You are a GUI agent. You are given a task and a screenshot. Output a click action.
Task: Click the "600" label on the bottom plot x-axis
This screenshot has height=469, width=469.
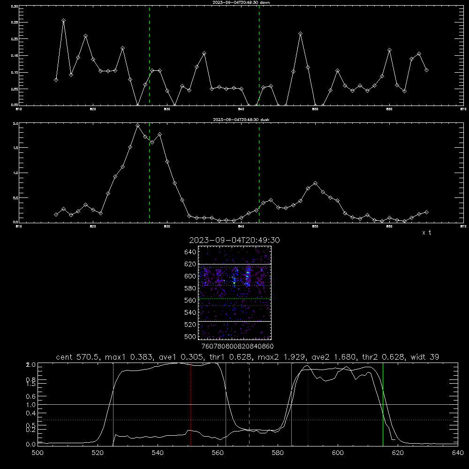click(x=338, y=453)
